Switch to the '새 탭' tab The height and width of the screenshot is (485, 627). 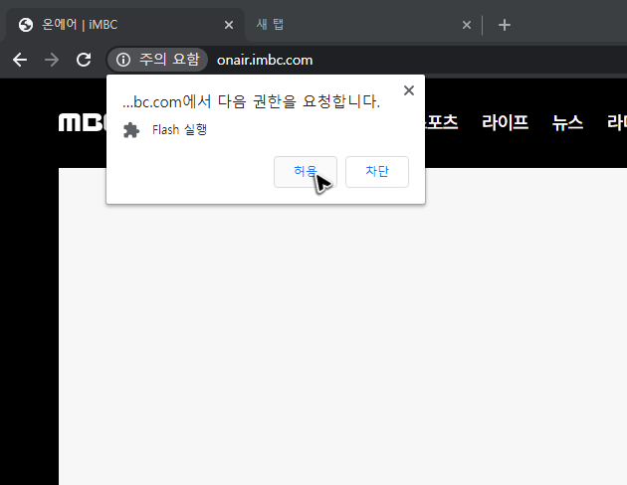(362, 25)
